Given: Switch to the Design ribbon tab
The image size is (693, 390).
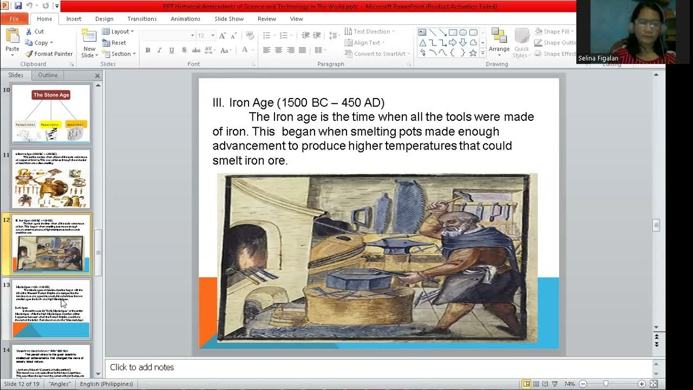Looking at the screenshot, I should 104,18.
